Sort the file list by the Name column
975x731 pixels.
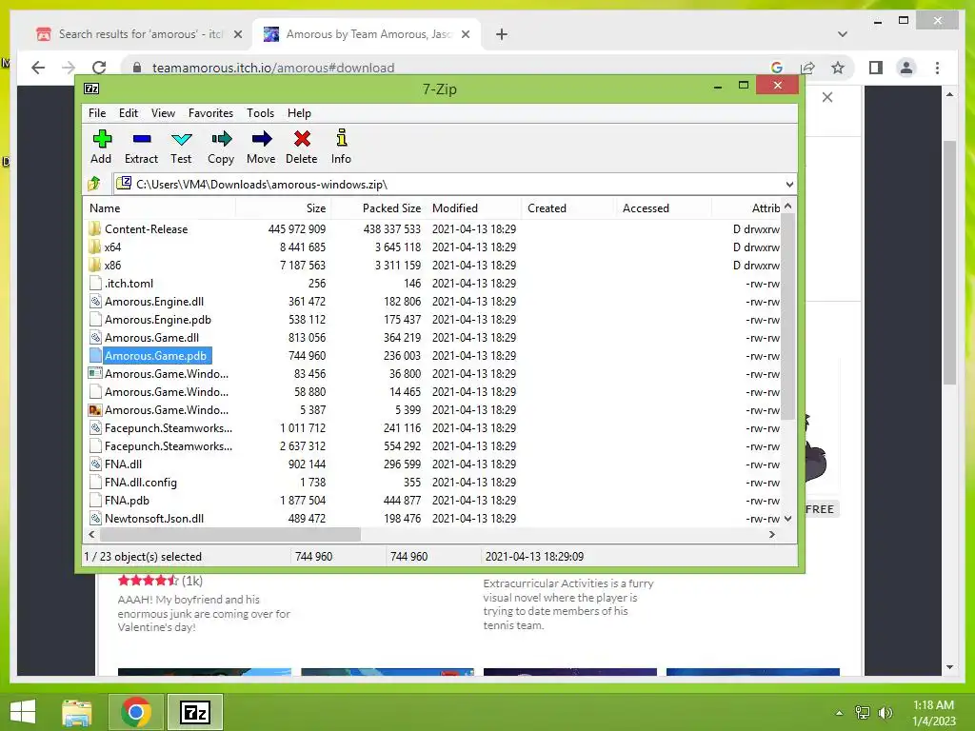click(159, 208)
